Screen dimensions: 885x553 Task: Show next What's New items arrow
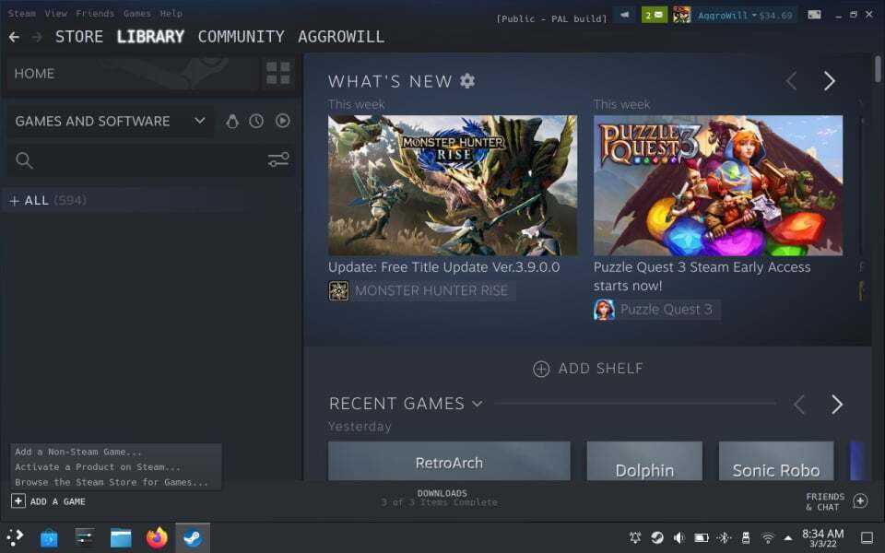pos(829,81)
